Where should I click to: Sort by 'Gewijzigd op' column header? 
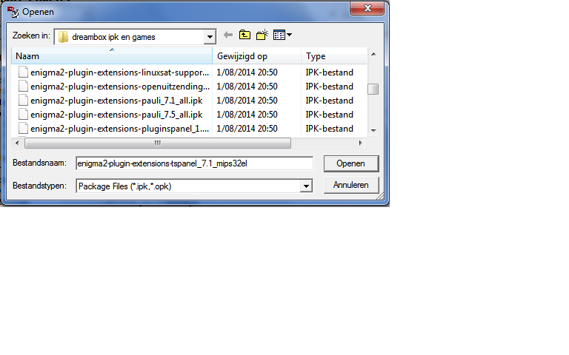click(256, 56)
